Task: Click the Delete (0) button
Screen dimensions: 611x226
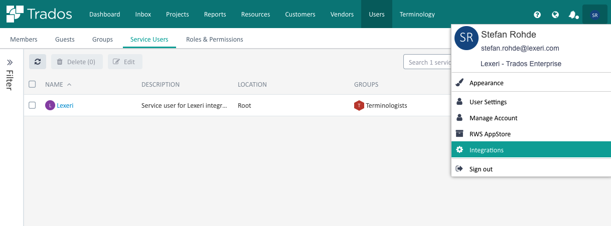Action: coord(77,62)
